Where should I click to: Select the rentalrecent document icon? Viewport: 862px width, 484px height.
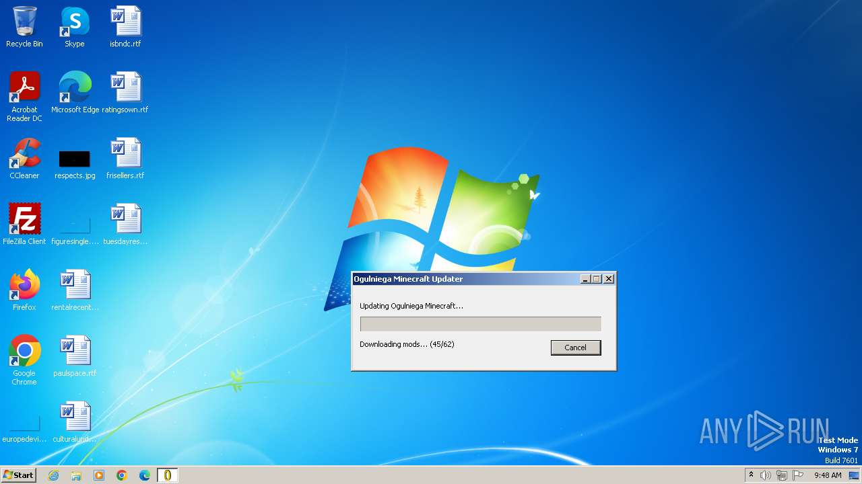pos(75,290)
